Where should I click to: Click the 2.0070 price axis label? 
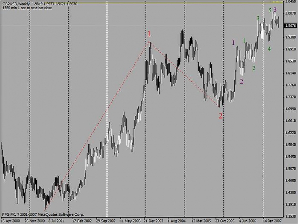(x=291, y=13)
